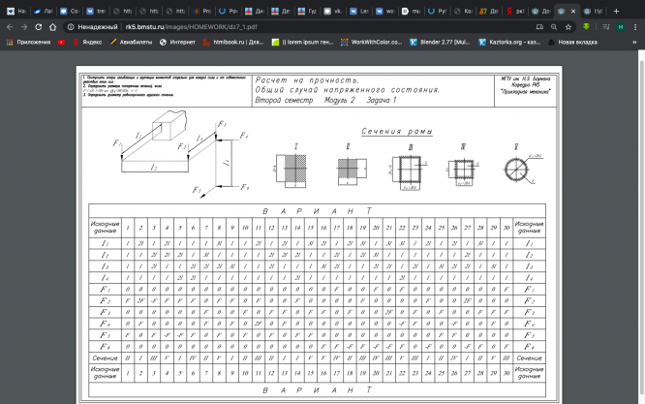Open a new browser tab

[616, 11]
